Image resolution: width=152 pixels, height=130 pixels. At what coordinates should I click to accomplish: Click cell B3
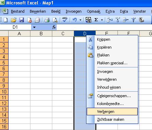(41, 51)
